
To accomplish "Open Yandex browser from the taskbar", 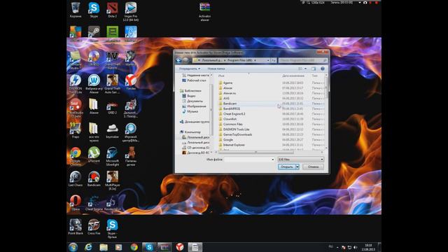I will click(179, 247).
